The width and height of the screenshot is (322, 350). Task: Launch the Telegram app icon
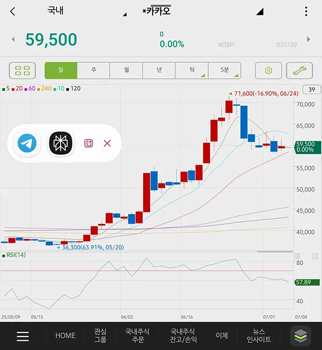tap(27, 143)
